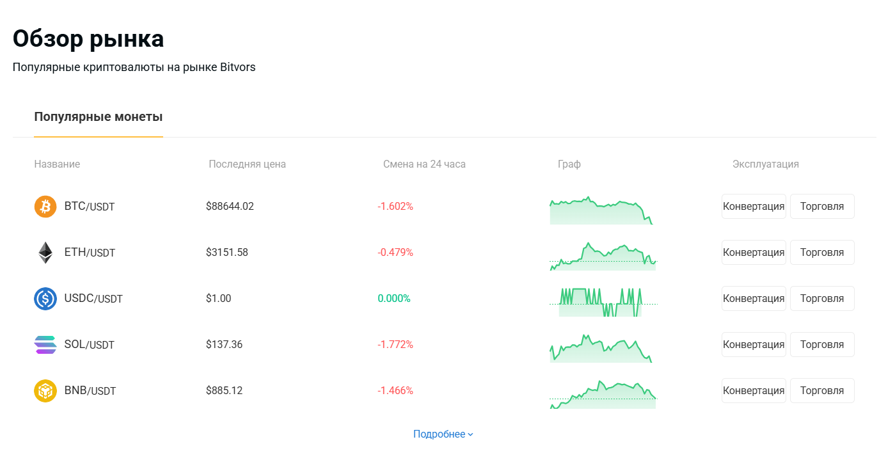Expand the list with Подробнее

click(x=443, y=434)
